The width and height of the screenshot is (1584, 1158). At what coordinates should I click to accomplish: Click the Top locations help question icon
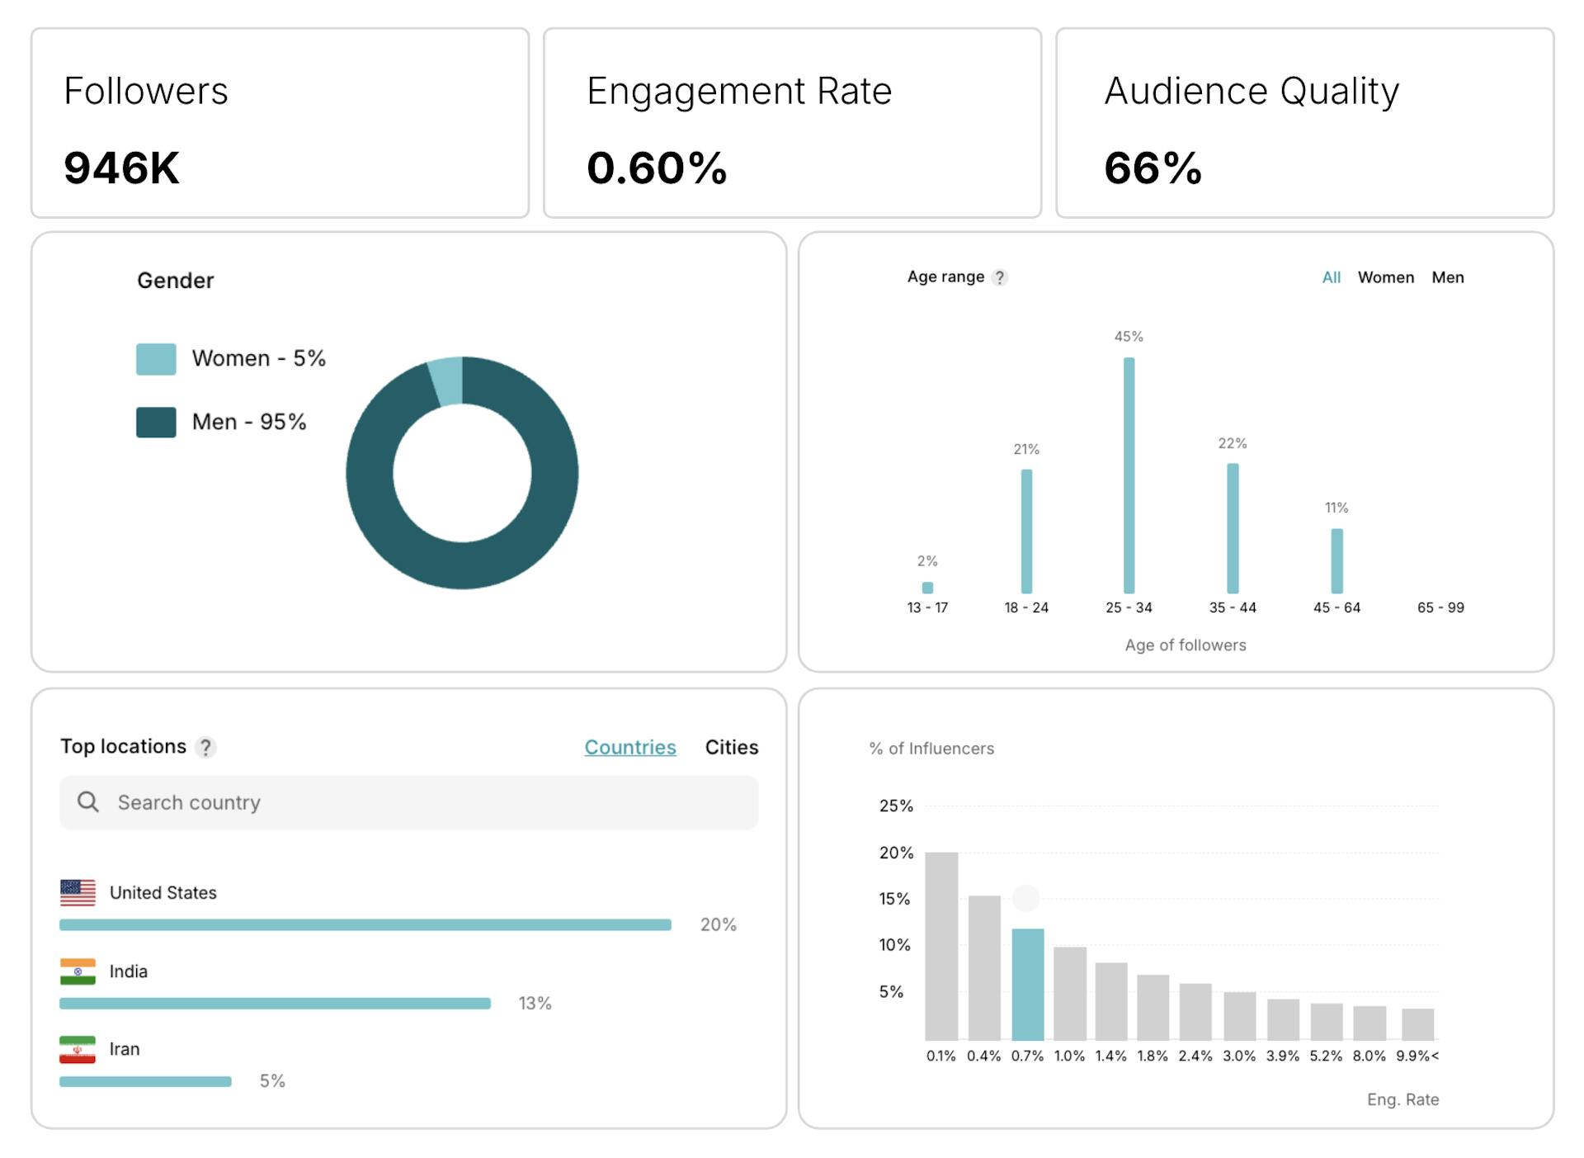(205, 747)
